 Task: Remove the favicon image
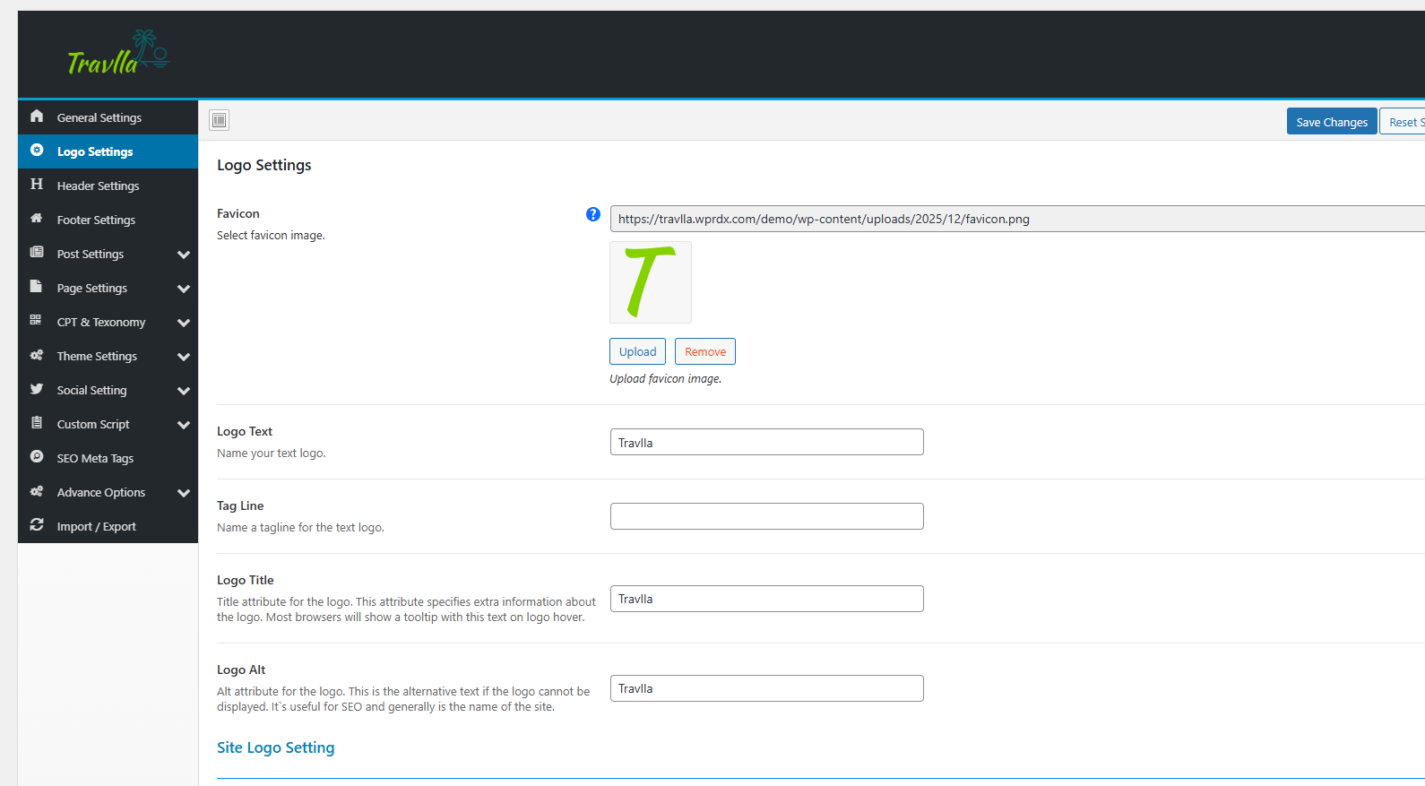tap(705, 351)
